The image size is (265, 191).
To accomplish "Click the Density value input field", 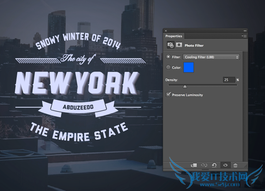I will [x=228, y=80].
